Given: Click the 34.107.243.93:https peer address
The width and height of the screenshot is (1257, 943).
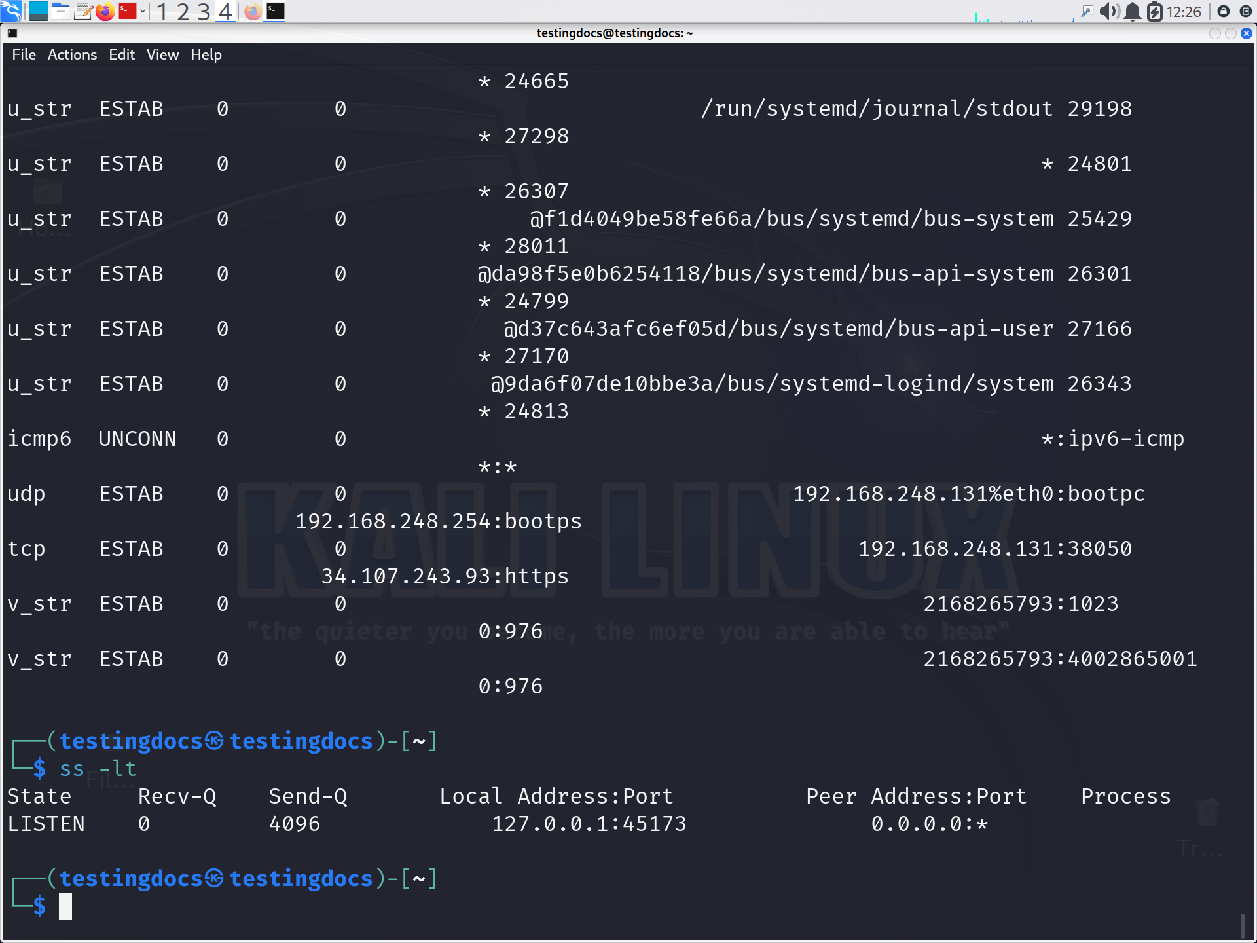Looking at the screenshot, I should click(x=445, y=576).
